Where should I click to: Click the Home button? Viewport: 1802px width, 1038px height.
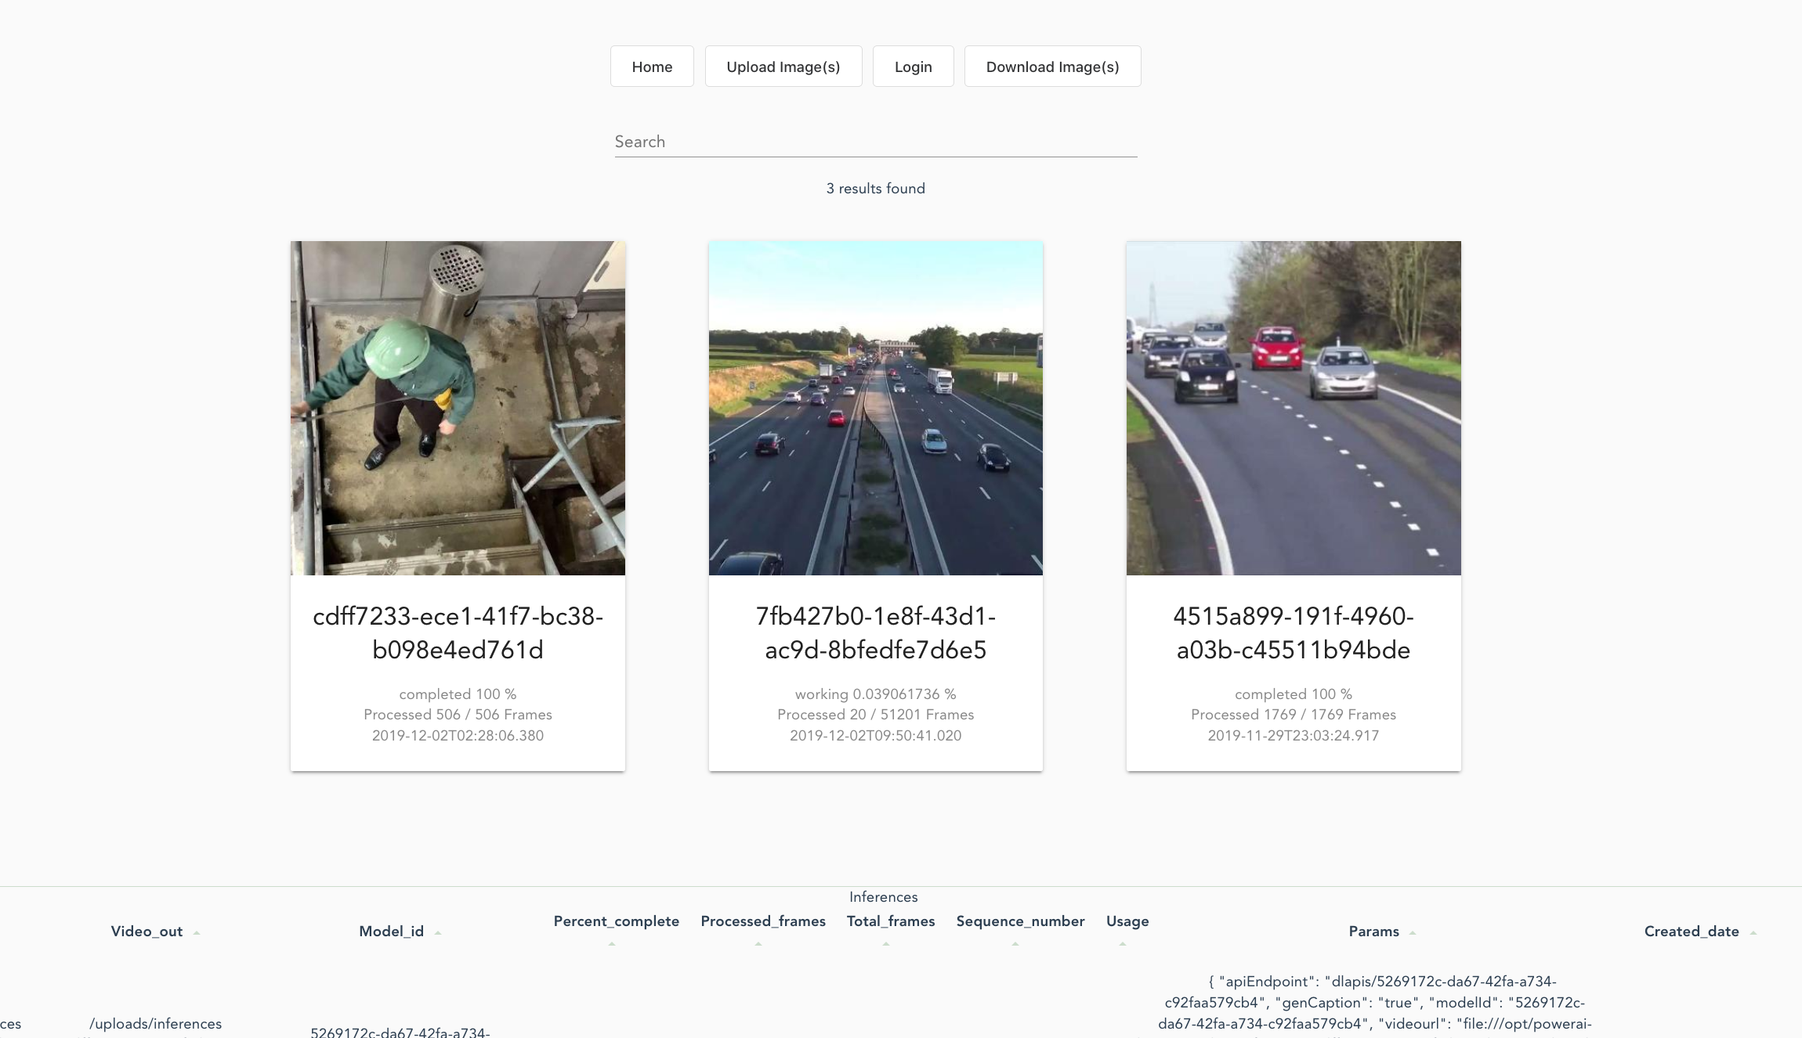pos(652,67)
